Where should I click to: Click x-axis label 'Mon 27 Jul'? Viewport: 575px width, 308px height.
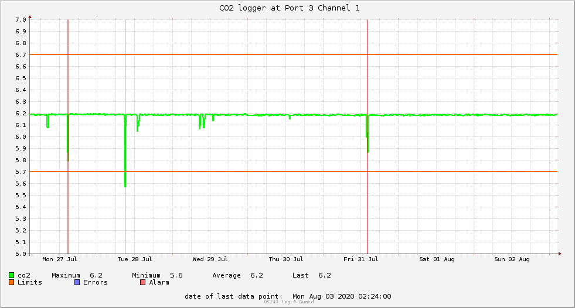click(60, 259)
